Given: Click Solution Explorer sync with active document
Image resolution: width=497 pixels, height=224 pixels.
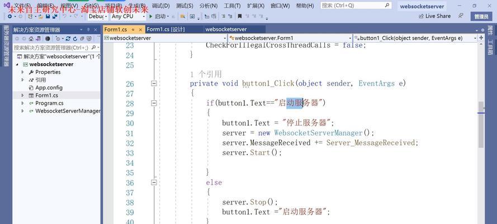Looking at the screenshot, I should [x=68, y=39].
